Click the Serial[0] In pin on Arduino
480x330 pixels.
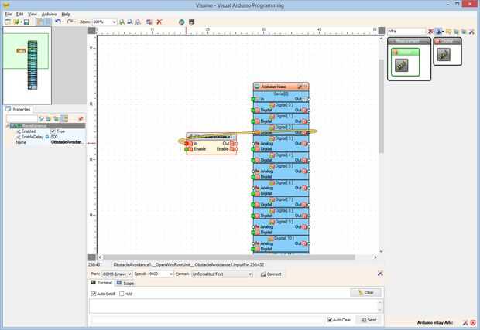pos(253,99)
